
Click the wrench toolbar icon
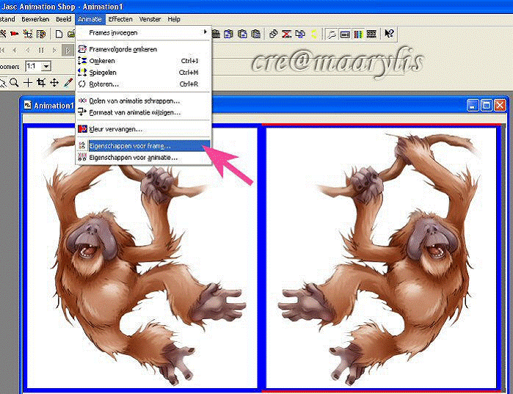pos(332,34)
